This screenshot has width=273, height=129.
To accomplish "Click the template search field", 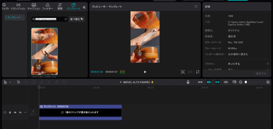I will 49,19.
